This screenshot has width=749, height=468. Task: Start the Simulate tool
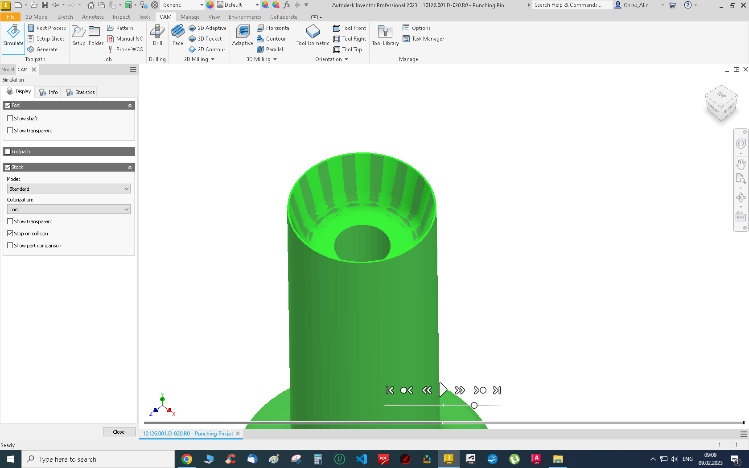pos(13,38)
